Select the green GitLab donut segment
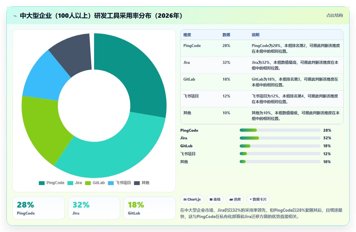The height and width of the screenshot is (232, 356). click(x=42, y=127)
